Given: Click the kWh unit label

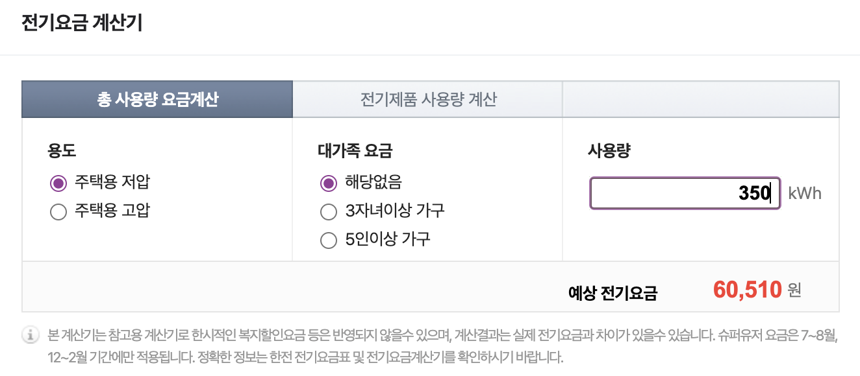Looking at the screenshot, I should tap(803, 193).
